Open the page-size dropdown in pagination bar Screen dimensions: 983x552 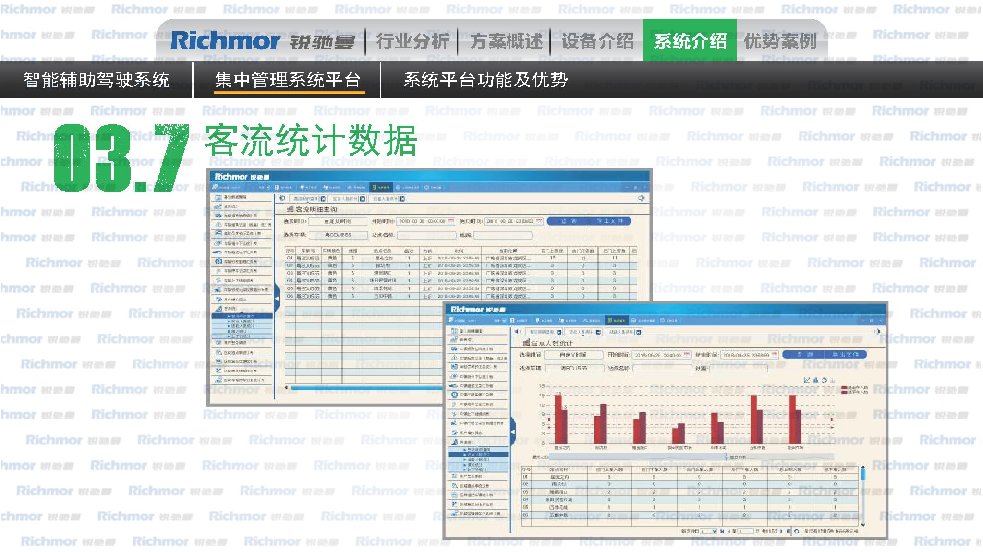click(709, 531)
